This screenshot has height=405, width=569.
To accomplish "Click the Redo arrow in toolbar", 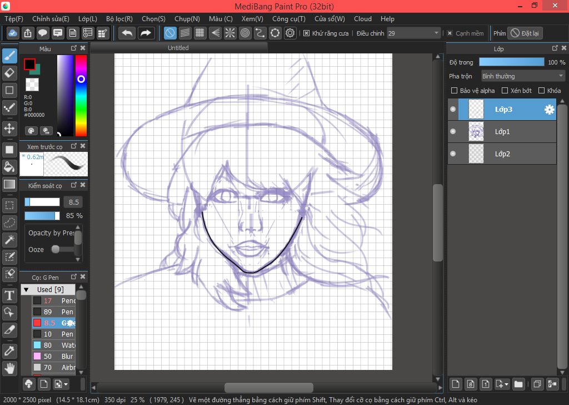I will (x=146, y=33).
